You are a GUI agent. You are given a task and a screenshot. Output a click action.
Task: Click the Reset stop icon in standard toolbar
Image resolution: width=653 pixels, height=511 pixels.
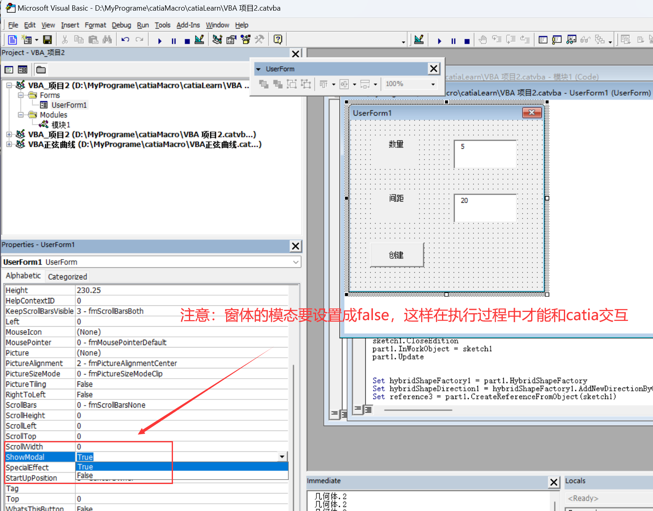pyautogui.click(x=187, y=41)
